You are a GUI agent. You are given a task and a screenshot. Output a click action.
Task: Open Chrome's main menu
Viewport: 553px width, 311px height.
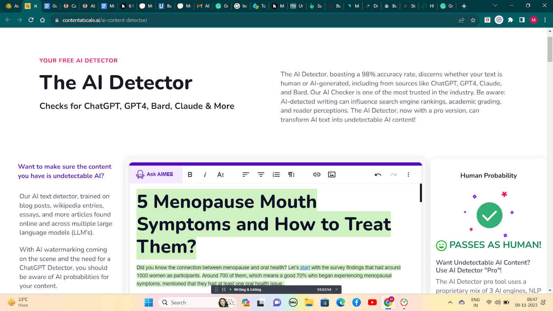pyautogui.click(x=545, y=20)
